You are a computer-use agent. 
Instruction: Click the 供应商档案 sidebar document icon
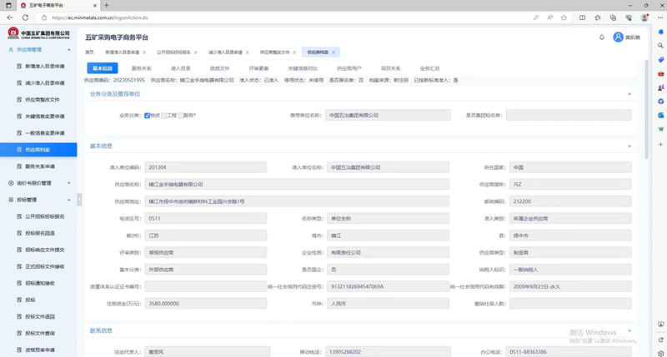tap(18, 150)
